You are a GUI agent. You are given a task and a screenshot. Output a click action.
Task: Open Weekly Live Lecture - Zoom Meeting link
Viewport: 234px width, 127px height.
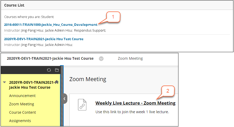(x=135, y=103)
